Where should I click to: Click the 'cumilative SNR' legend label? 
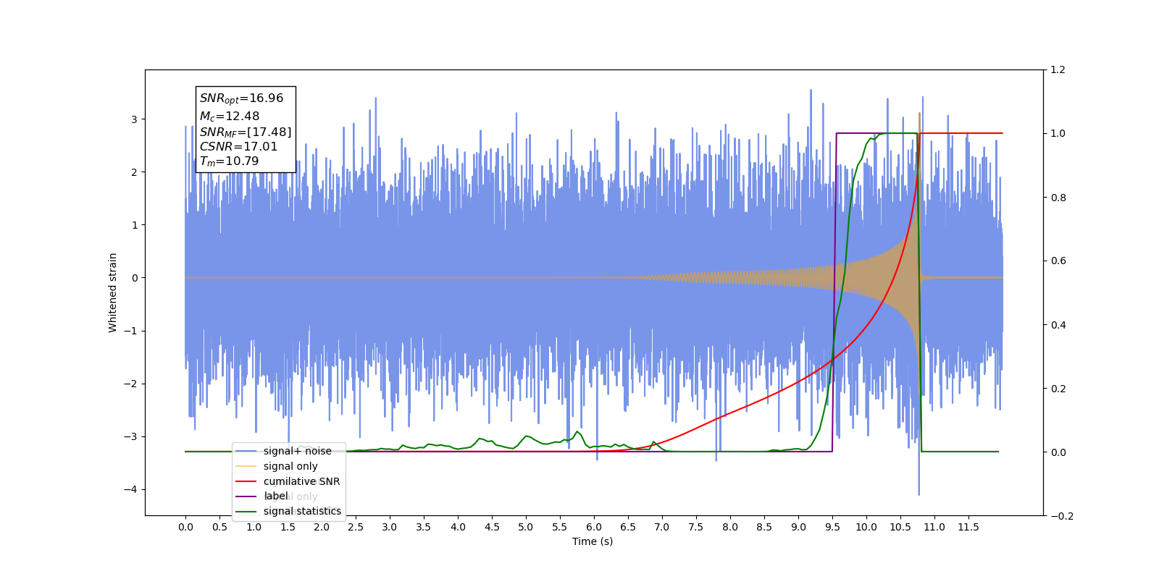(301, 481)
